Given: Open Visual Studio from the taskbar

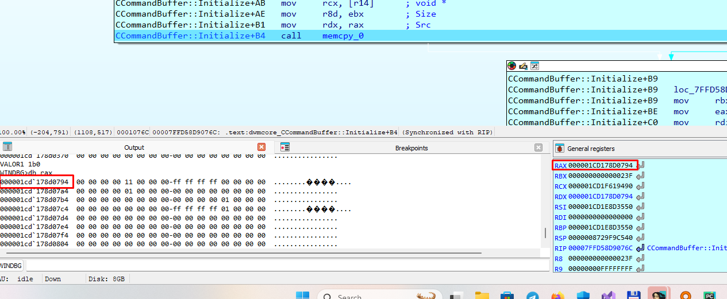Looking at the screenshot, I should tap(608, 295).
